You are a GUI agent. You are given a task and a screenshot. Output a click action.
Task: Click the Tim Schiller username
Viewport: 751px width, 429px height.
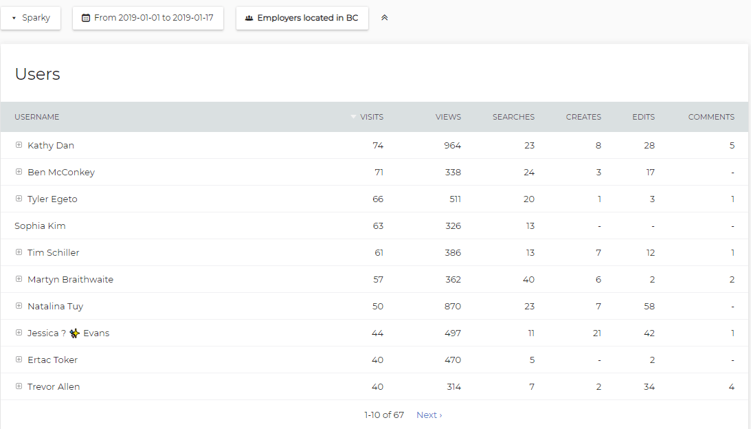[x=53, y=252]
